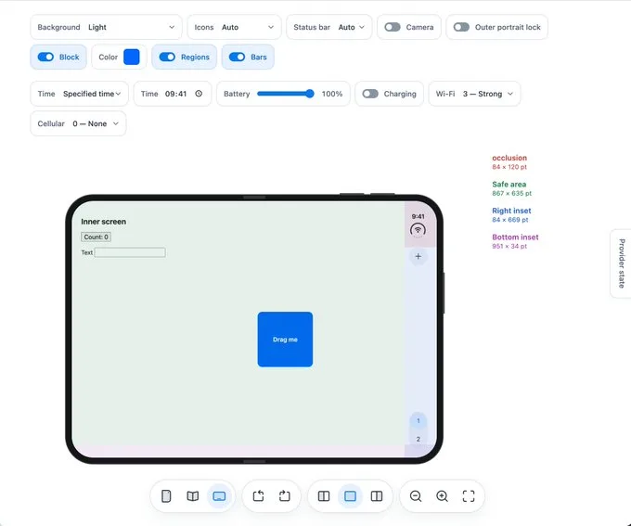
Task: Choose full single screen layout icon
Action: 350,496
